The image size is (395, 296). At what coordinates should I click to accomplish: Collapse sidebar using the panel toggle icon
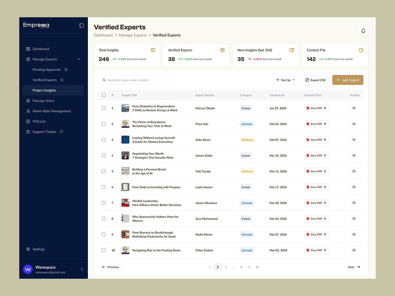click(81, 25)
